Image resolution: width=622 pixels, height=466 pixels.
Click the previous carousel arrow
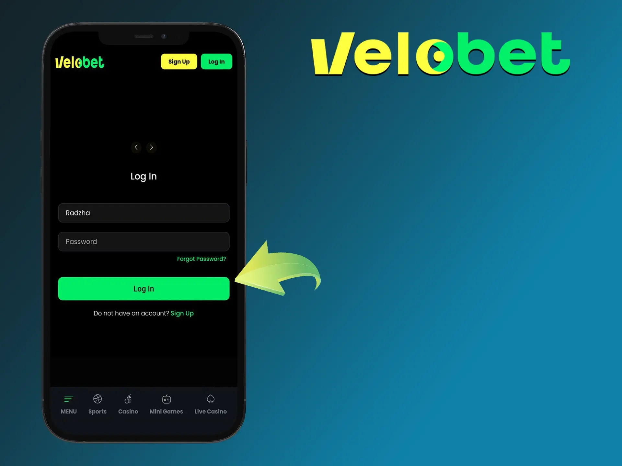[136, 147]
